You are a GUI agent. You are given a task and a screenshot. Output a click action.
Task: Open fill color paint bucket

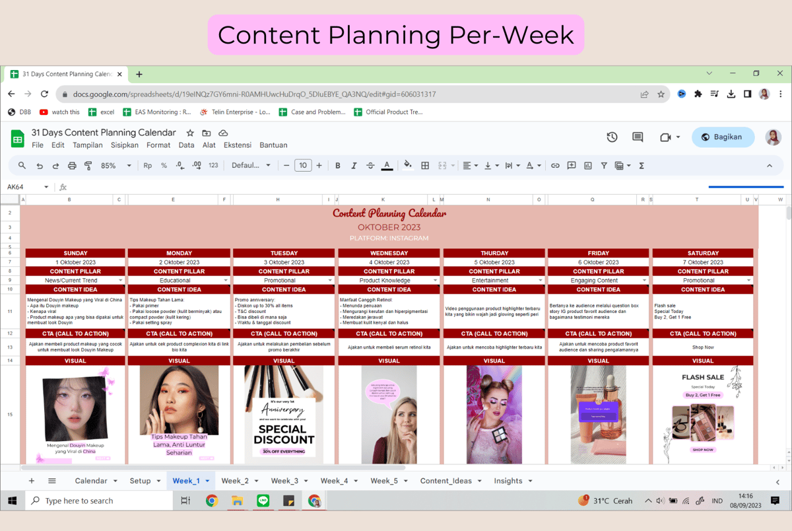click(408, 166)
